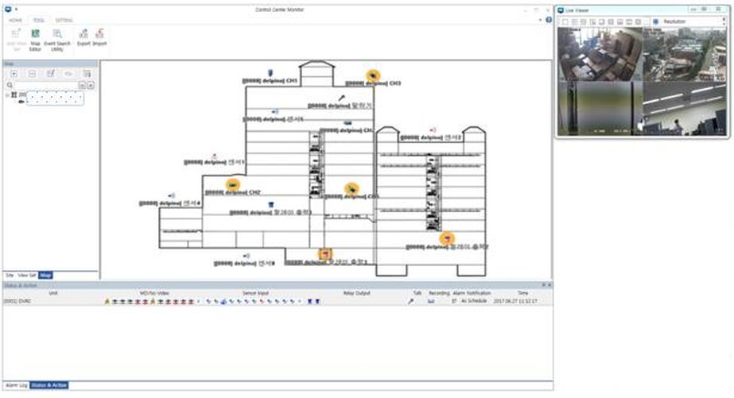The width and height of the screenshot is (734, 398).
Task: Expand all button in Map panel toolbar
Action: point(14,73)
